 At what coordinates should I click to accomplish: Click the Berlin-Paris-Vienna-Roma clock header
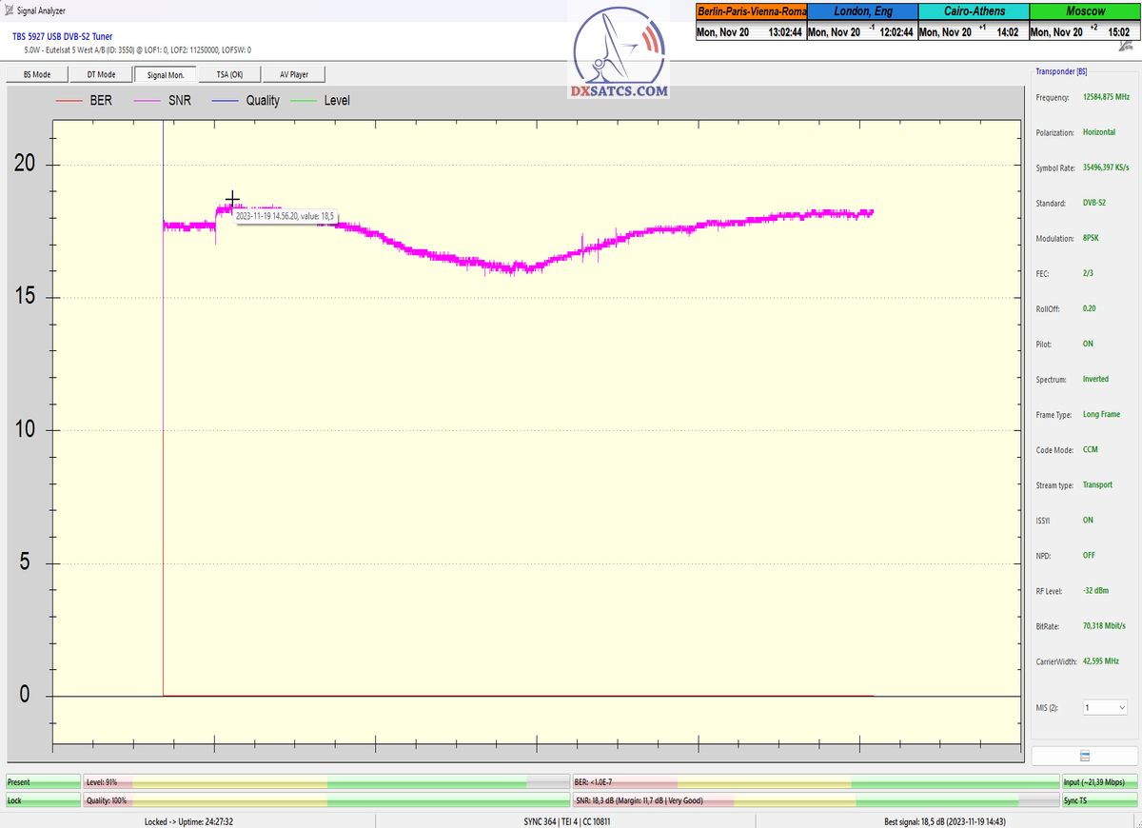[751, 11]
